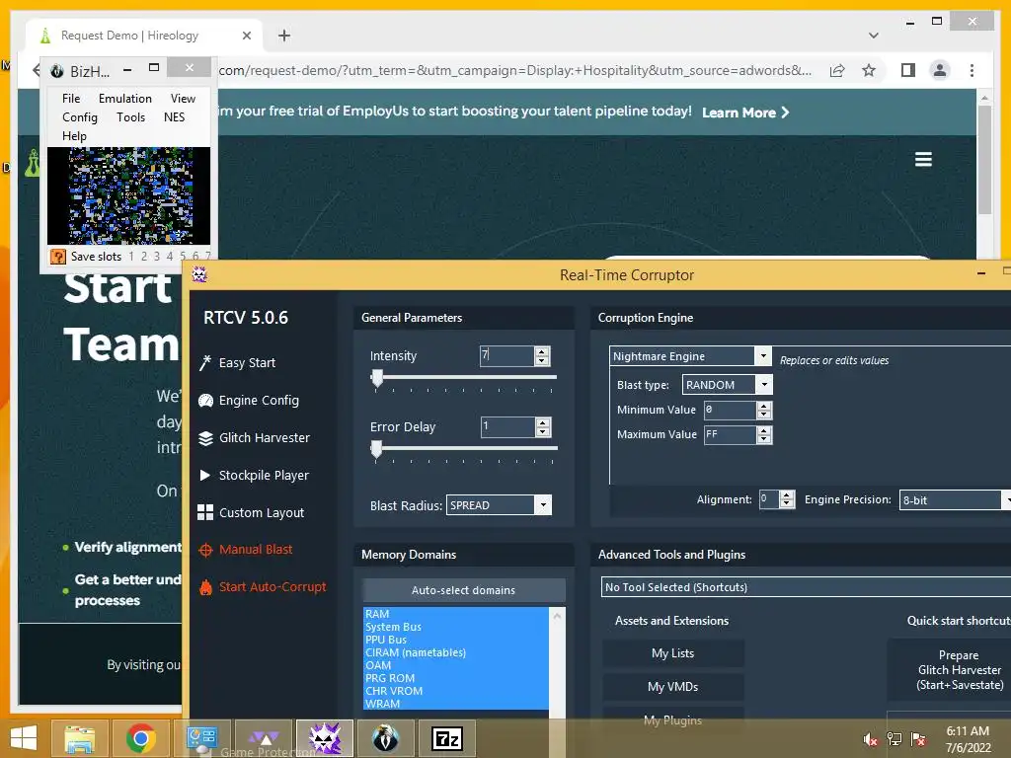Open BizHawk Tools menu
The width and height of the screenshot is (1011, 758).
(131, 117)
